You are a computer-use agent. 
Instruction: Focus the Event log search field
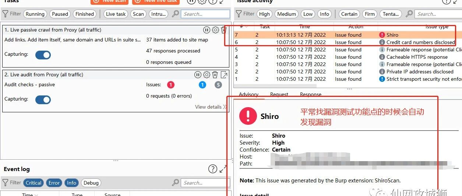click(206, 183)
